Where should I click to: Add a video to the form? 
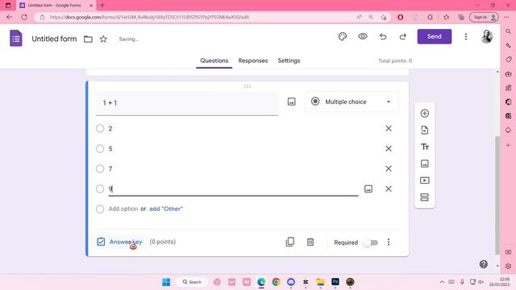click(425, 180)
